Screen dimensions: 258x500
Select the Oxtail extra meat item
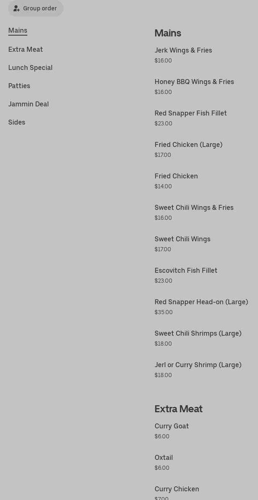click(x=164, y=458)
